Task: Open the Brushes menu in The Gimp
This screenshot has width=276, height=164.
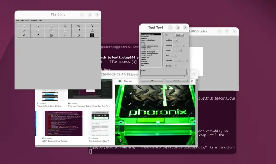Action: (34, 20)
